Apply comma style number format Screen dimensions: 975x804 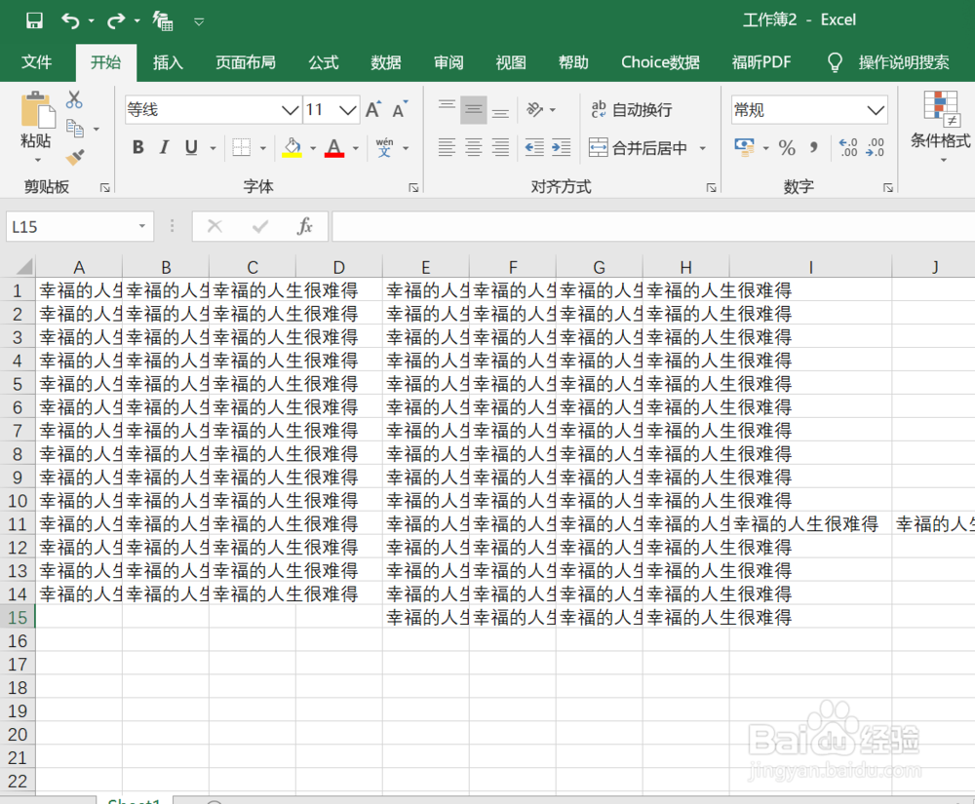(814, 148)
